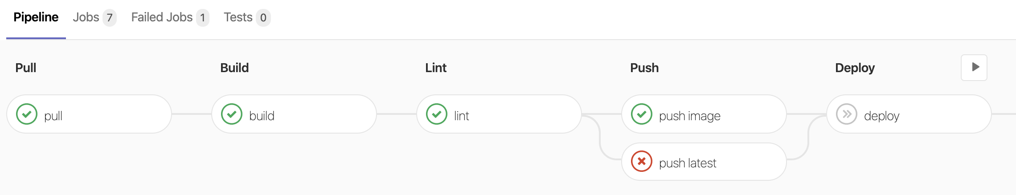Click the Jobs count badge showing 7
The width and height of the screenshot is (1016, 195).
pos(110,18)
